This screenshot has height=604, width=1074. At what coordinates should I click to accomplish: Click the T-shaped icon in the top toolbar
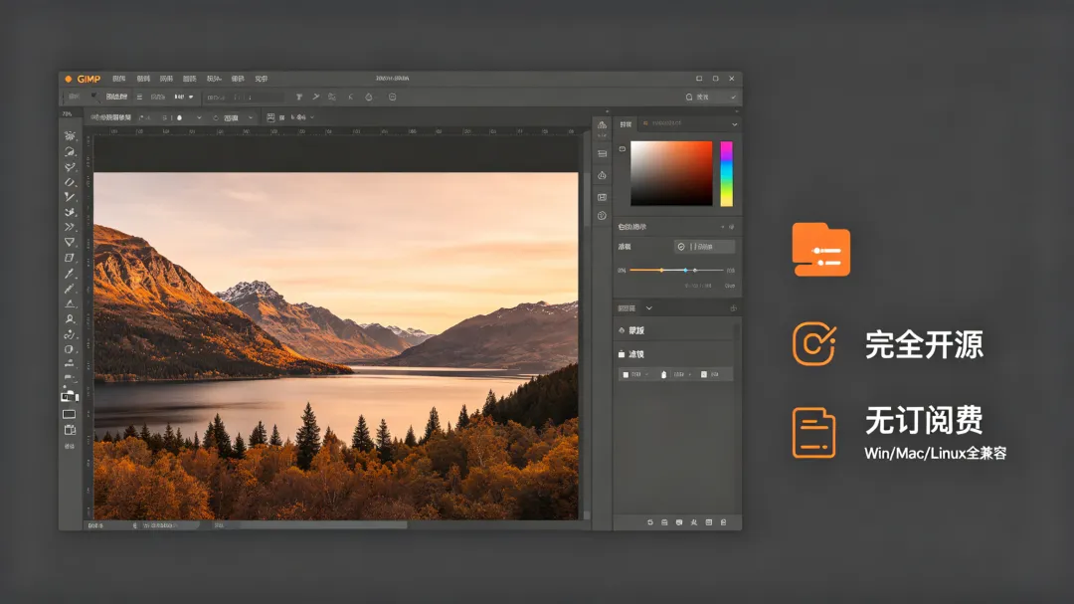click(x=299, y=98)
